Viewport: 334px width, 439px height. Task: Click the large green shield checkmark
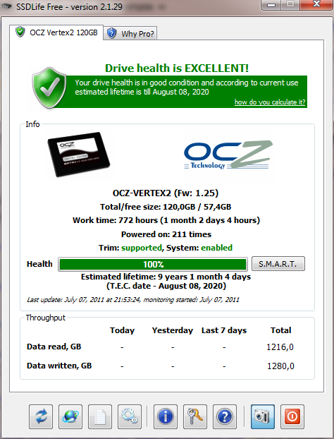pyautogui.click(x=49, y=88)
